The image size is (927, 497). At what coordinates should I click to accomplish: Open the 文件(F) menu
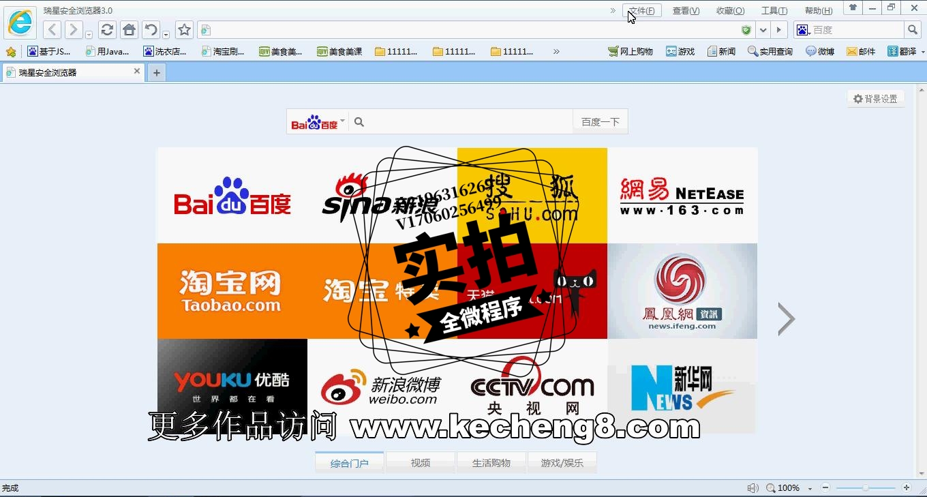[641, 11]
